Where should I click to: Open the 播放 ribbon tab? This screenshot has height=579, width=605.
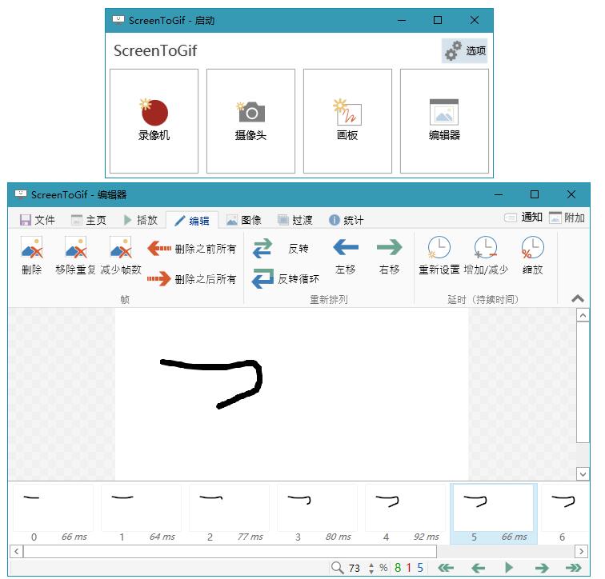click(x=141, y=220)
